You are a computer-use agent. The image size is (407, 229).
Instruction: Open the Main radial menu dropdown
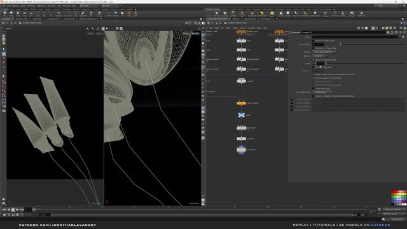[111, 6]
